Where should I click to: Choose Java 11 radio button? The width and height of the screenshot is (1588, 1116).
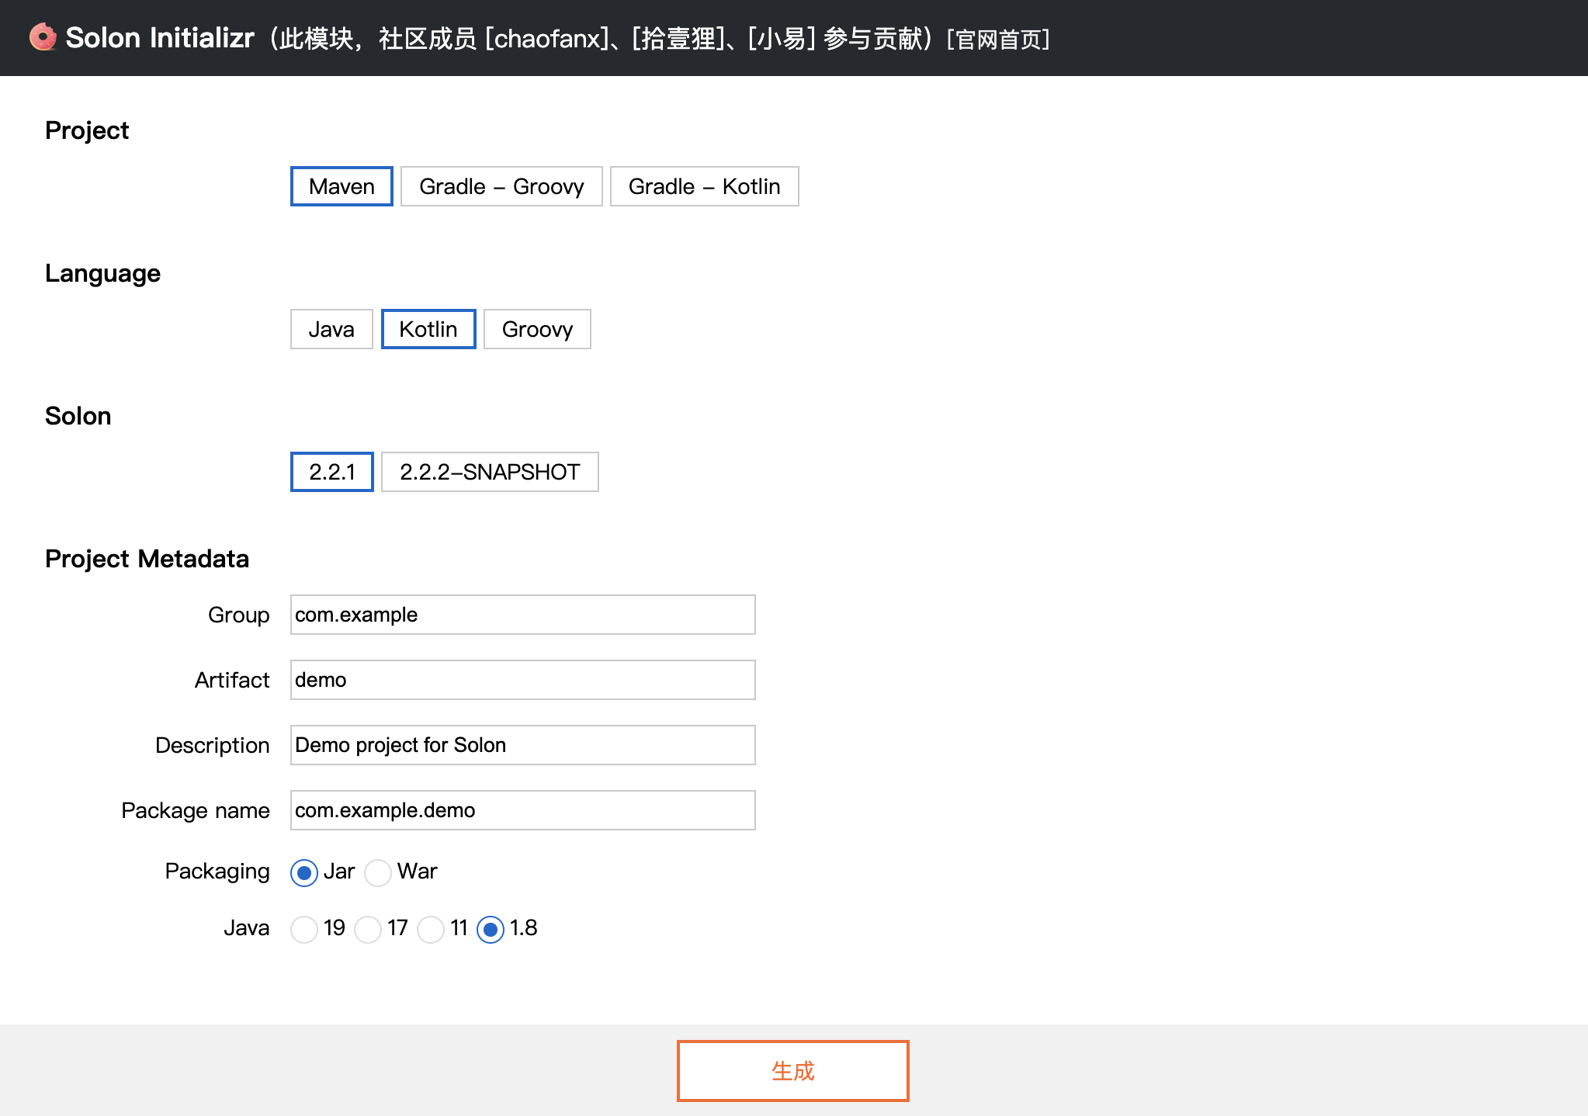coord(431,929)
